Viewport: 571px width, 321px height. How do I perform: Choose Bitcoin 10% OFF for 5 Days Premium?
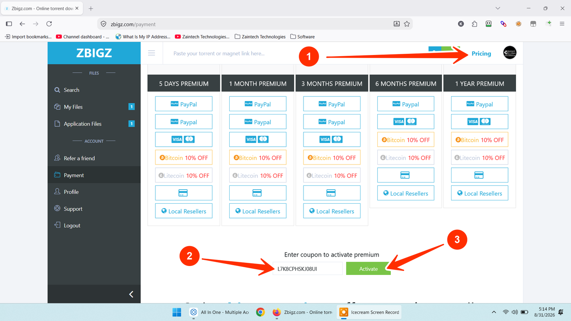click(x=184, y=158)
